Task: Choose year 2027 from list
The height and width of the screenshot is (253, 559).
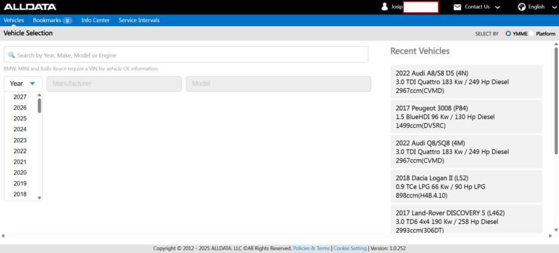Action: [20, 97]
